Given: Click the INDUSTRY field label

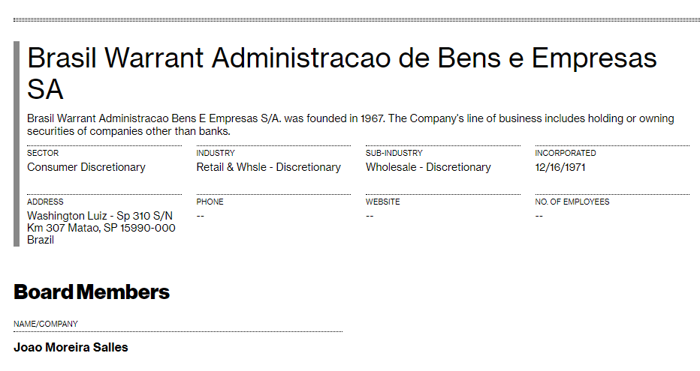Looking at the screenshot, I should coord(216,153).
